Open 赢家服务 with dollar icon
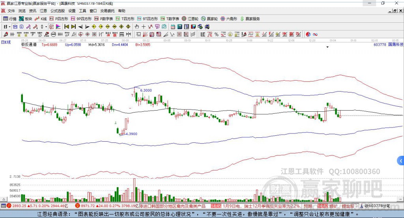 [x=250, y=19]
